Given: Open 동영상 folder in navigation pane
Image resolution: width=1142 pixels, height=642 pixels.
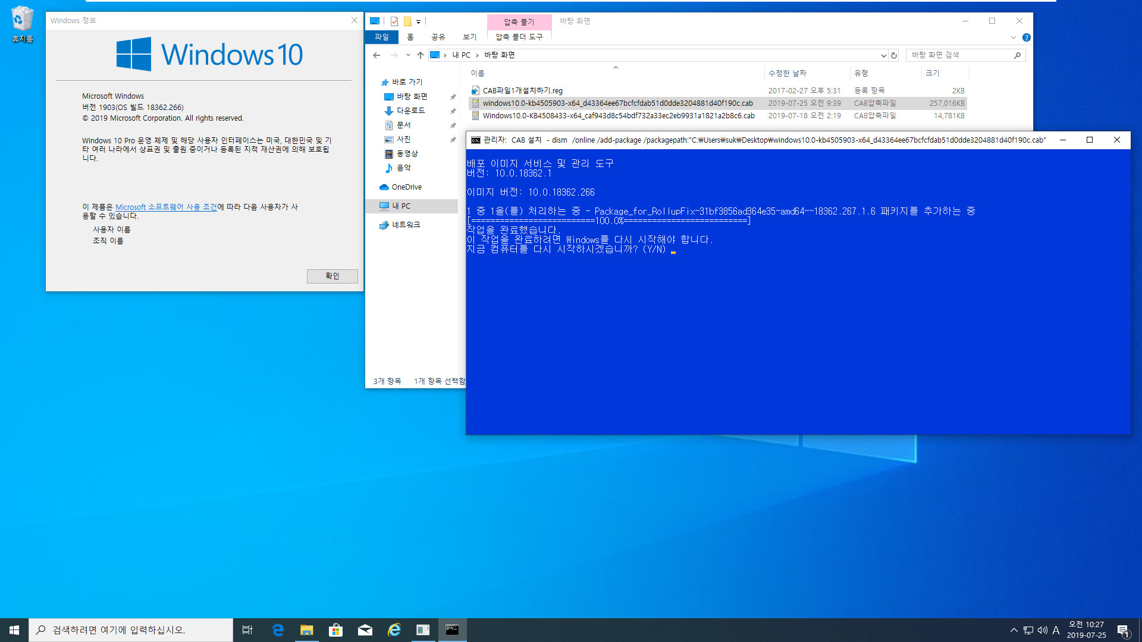Looking at the screenshot, I should pos(407,153).
